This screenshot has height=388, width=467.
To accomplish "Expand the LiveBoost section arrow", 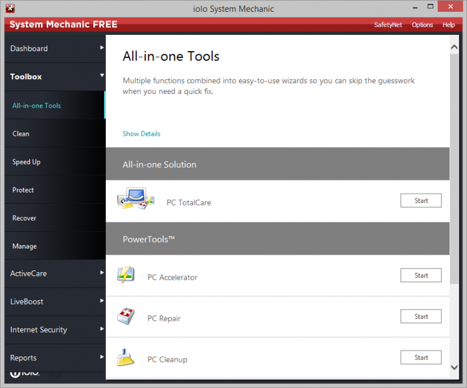I will (102, 301).
